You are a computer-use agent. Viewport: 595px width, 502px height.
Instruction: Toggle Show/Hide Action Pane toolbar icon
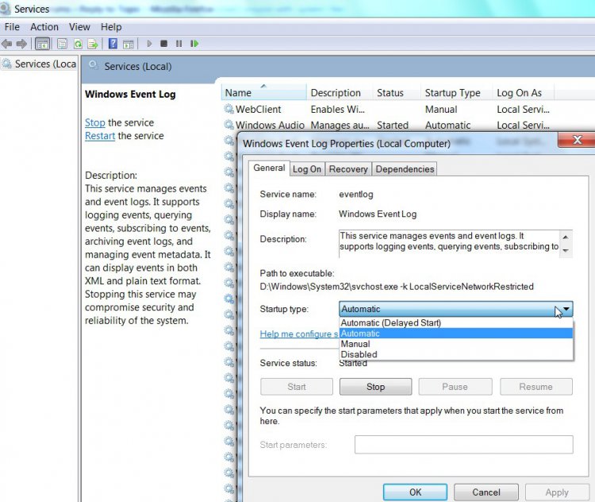[x=129, y=44]
